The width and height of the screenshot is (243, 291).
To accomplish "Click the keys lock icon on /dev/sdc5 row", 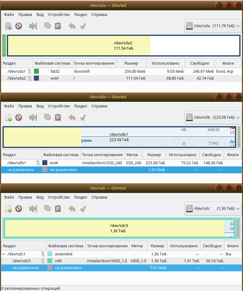I will [43, 261].
